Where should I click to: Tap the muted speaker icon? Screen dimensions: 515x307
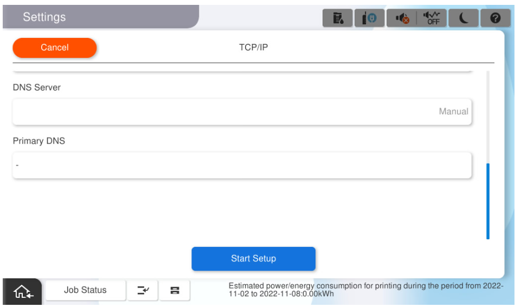click(x=402, y=18)
